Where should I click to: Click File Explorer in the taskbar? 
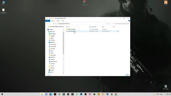(x=42, y=94)
